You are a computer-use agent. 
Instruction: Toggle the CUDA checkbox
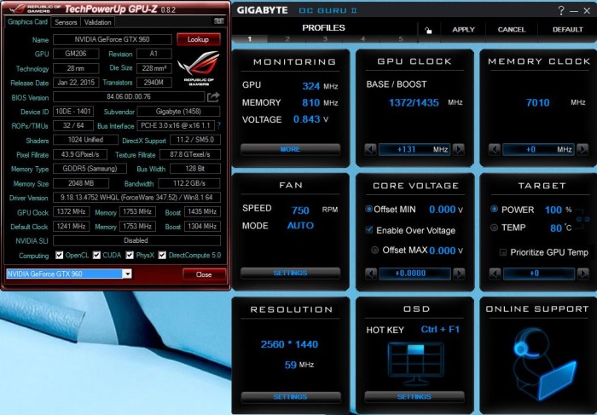click(96, 255)
